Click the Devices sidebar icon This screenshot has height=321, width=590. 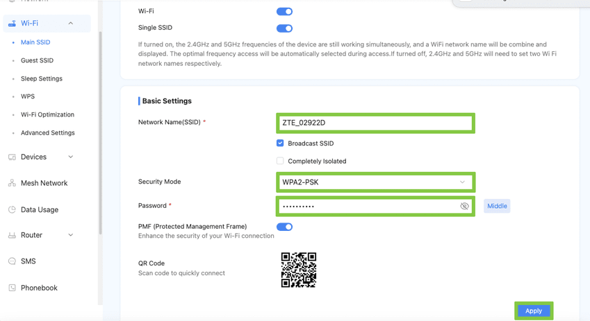12,157
